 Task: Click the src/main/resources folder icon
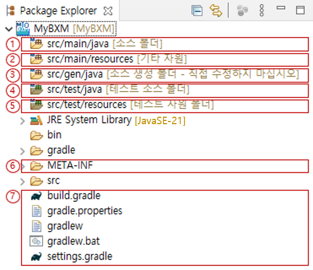[x=36, y=59]
